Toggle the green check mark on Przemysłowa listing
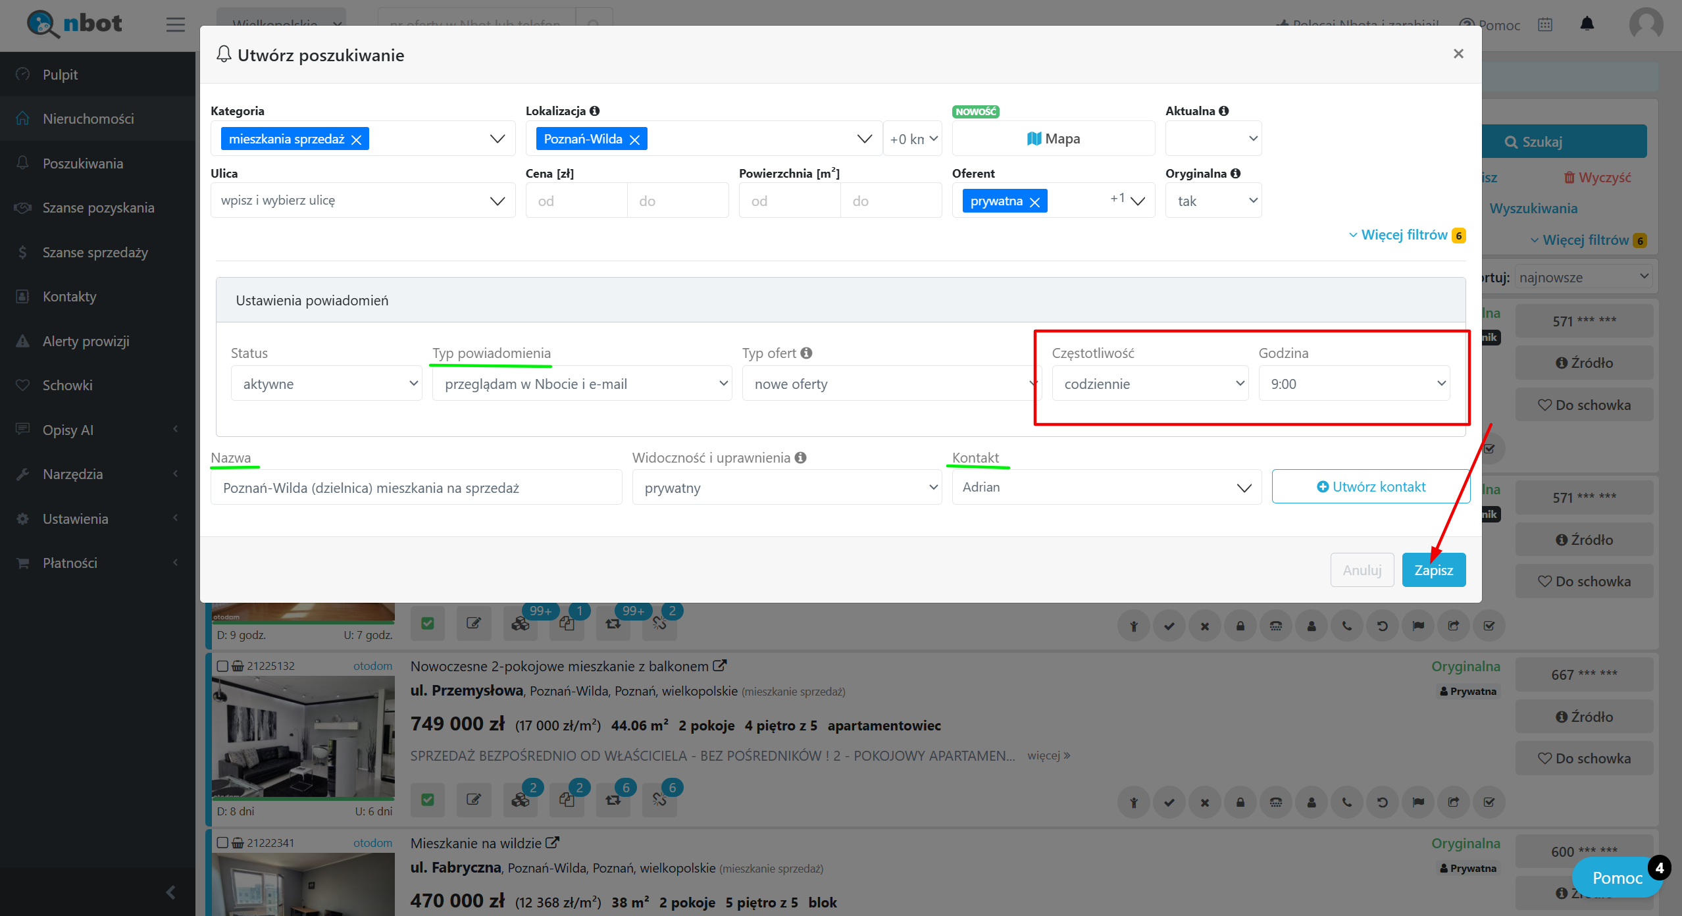This screenshot has height=916, width=1682. (428, 800)
